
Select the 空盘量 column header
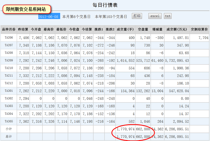(x=143, y=29)
